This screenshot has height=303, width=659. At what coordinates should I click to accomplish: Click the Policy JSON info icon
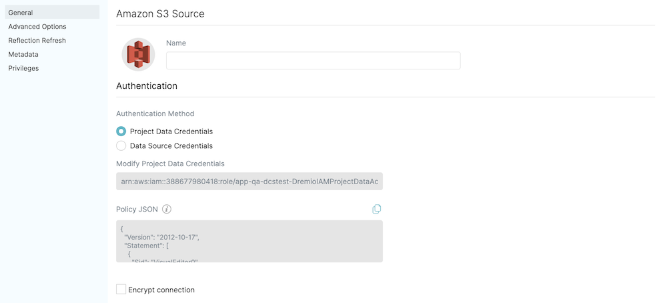coord(167,209)
